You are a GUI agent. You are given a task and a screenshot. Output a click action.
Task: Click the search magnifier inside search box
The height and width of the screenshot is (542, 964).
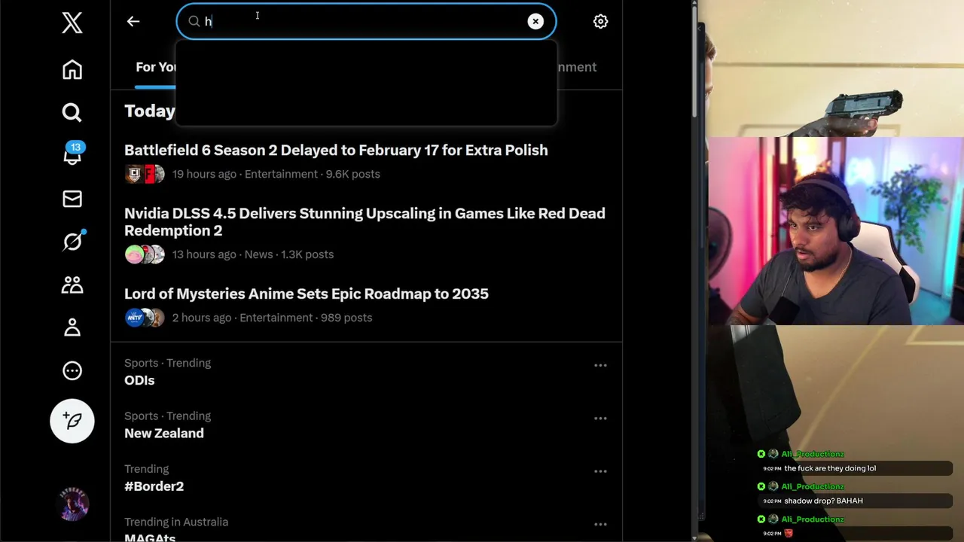tap(194, 22)
